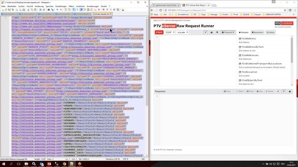Click the Save All icon in Notepad++
The image size is (298, 167).
(13, 10)
